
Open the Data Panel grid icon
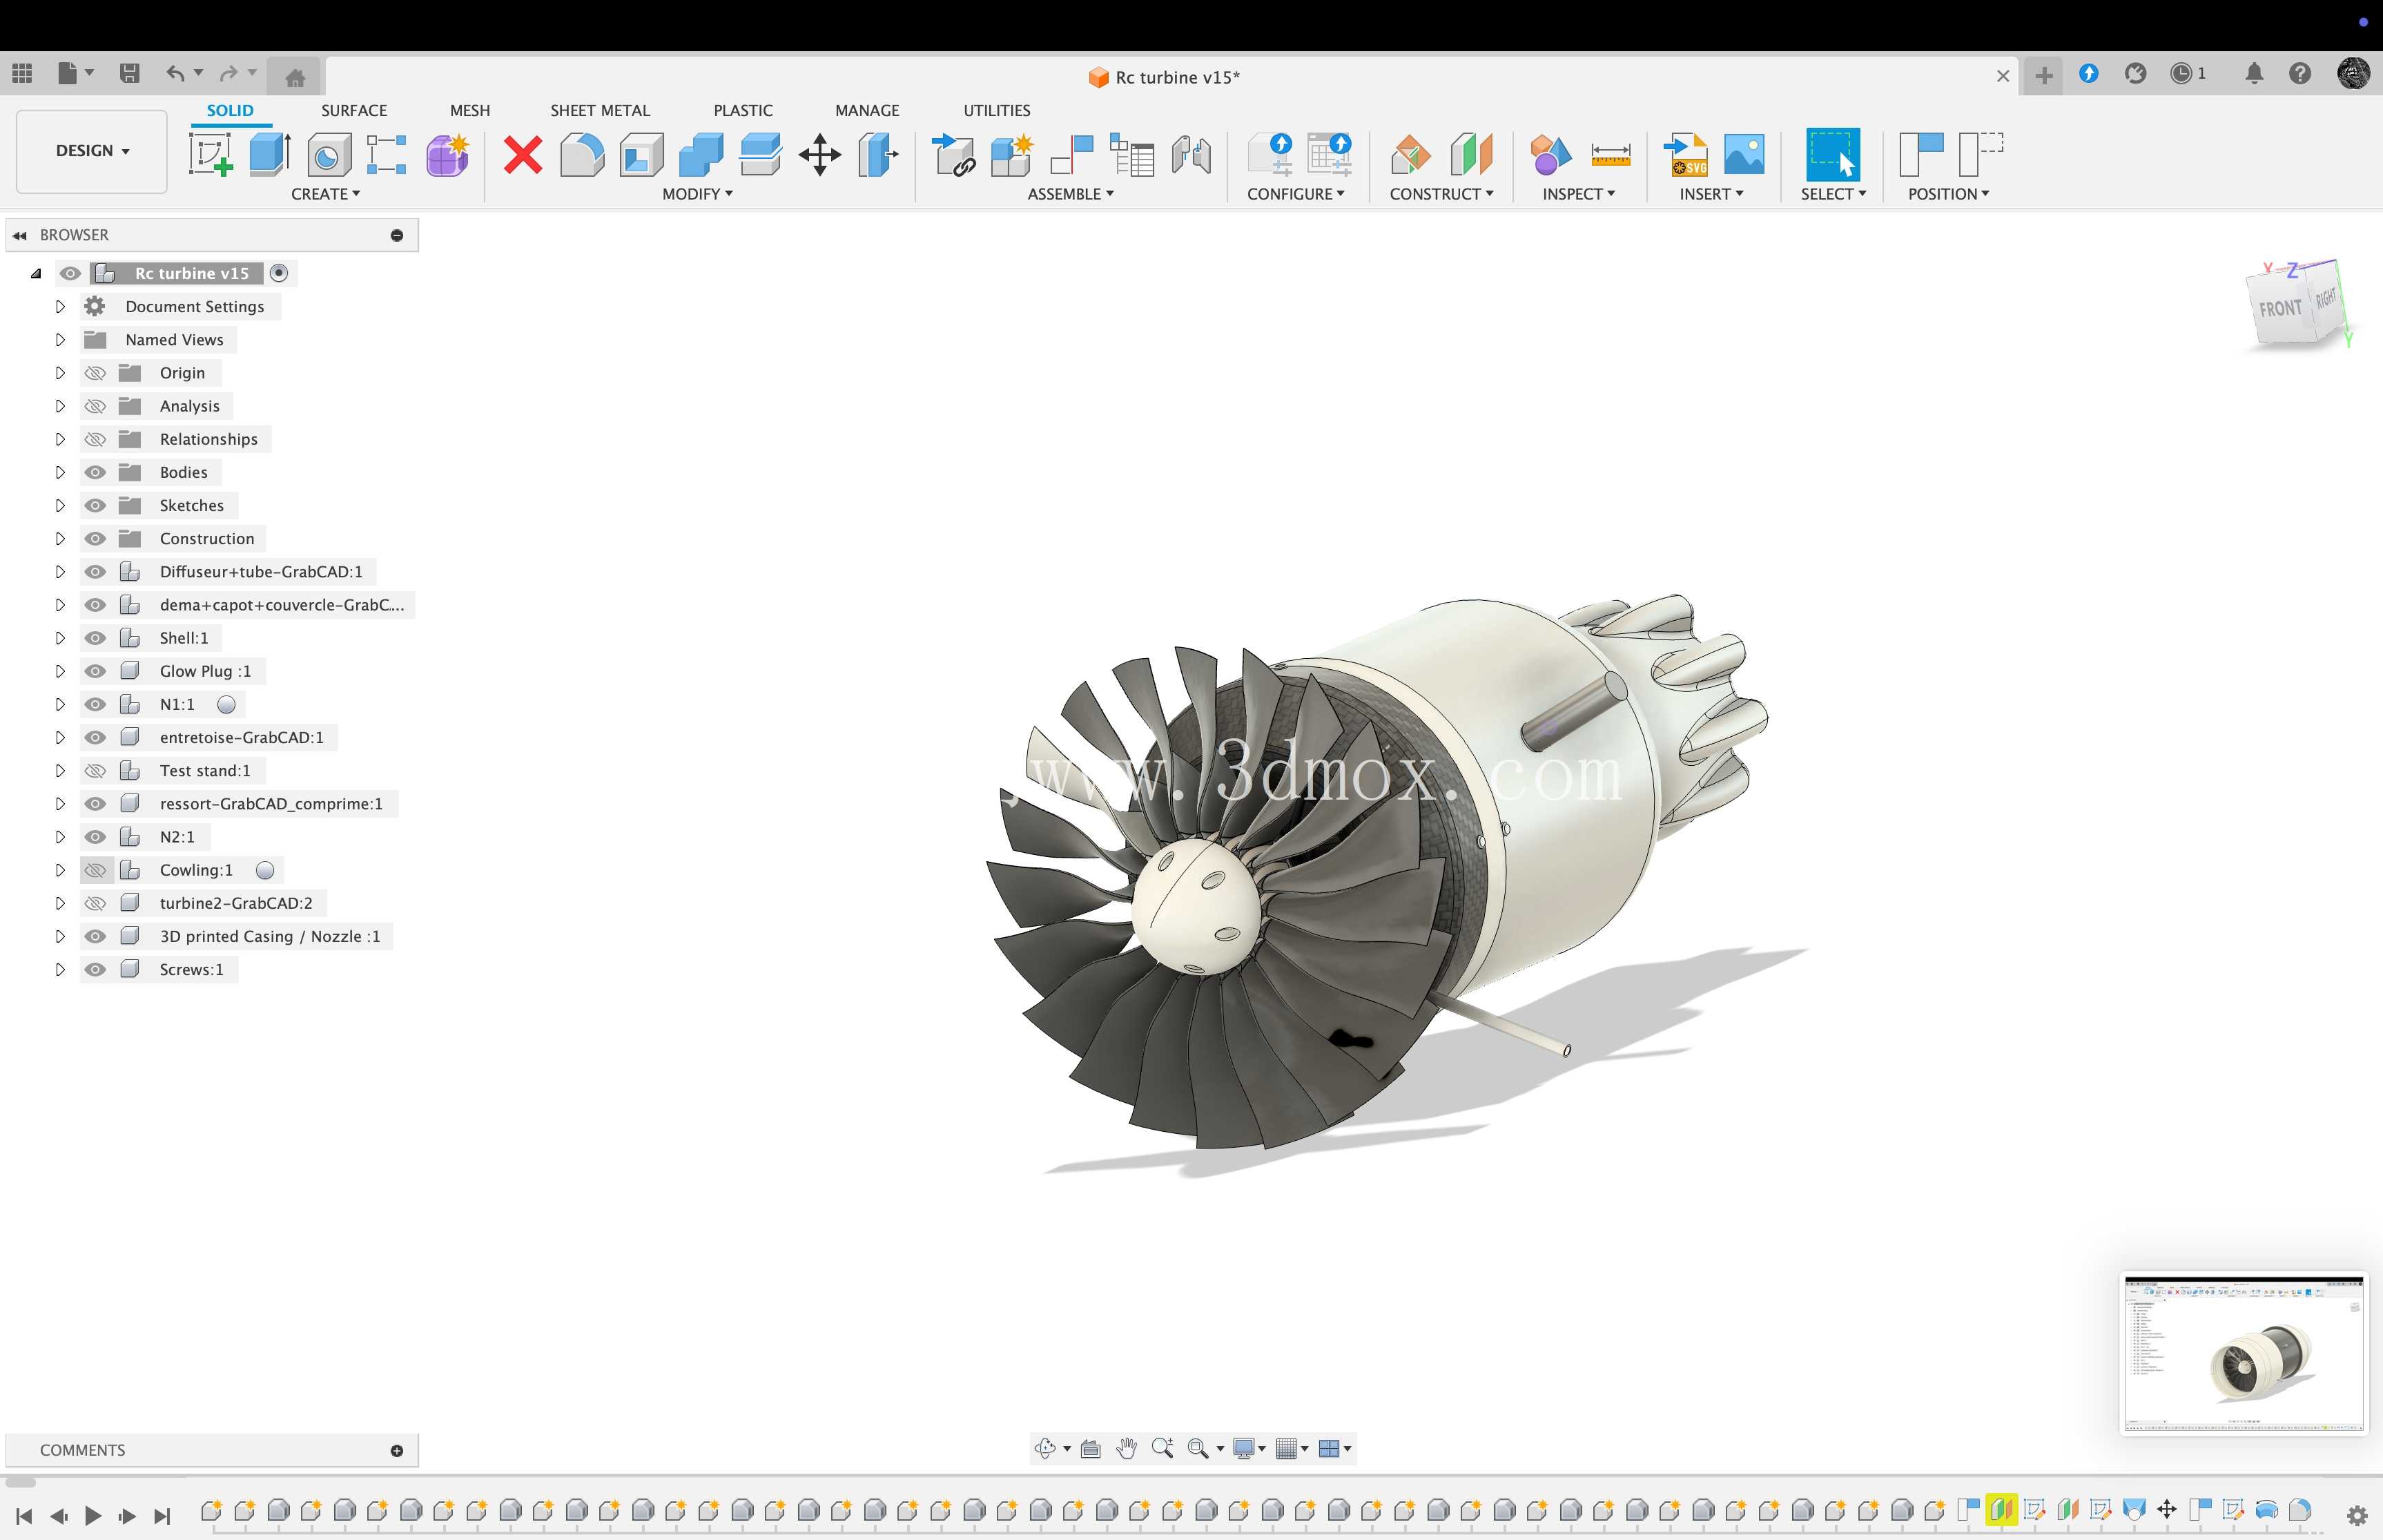pos(22,73)
